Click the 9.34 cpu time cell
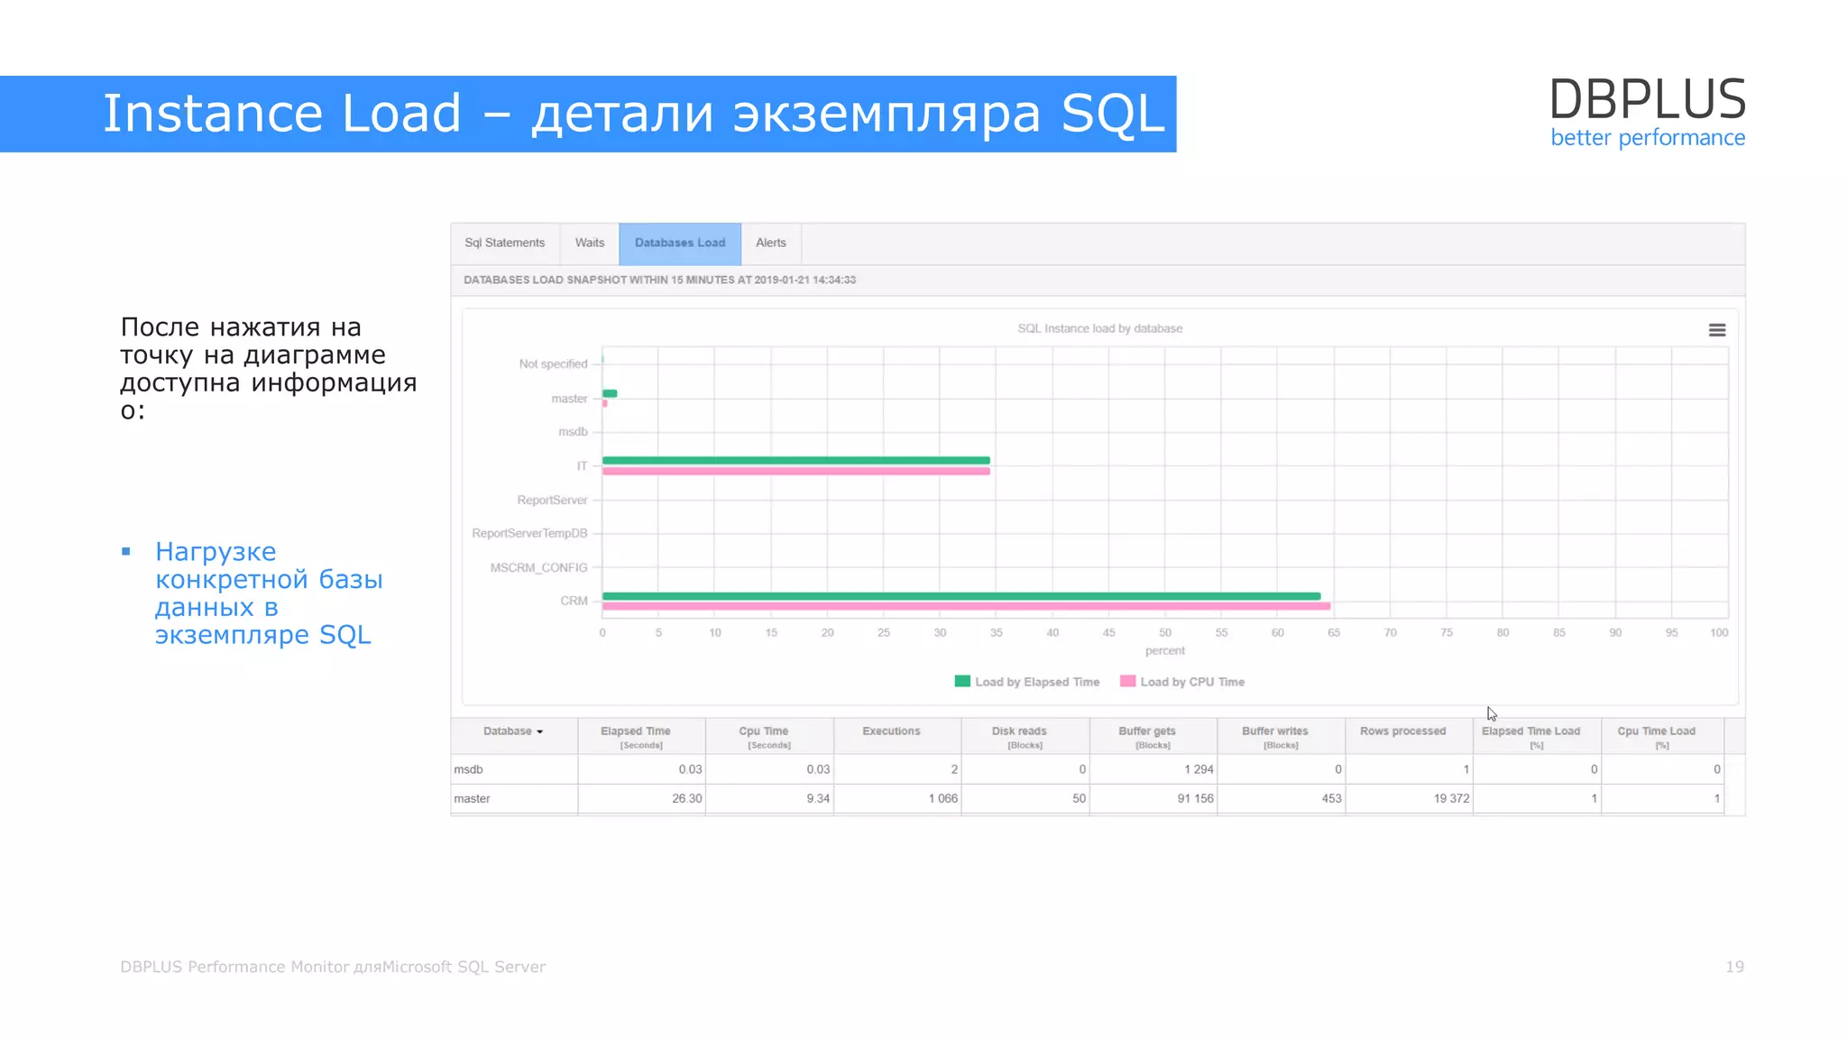 pyautogui.click(x=769, y=798)
